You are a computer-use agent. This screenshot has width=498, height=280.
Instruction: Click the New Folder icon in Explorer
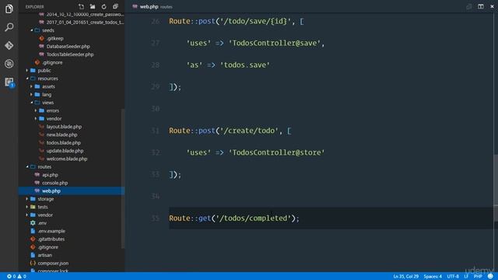(x=93, y=7)
